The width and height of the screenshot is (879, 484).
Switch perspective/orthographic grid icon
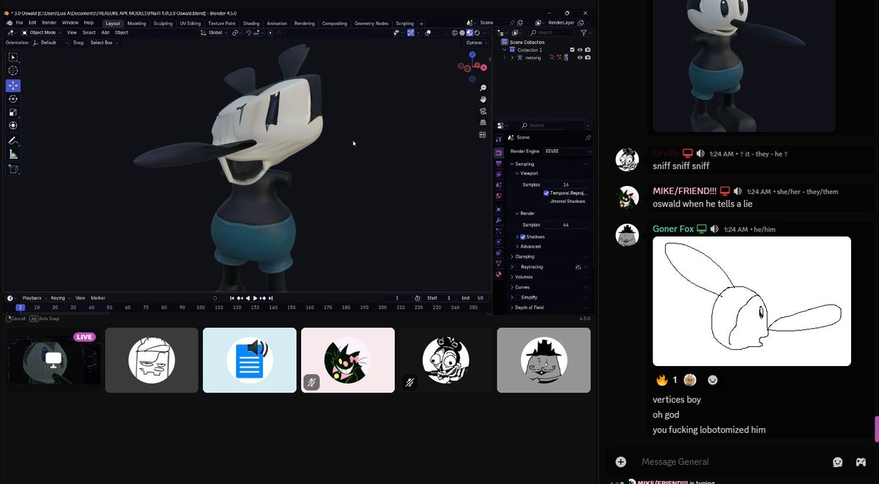(483, 123)
